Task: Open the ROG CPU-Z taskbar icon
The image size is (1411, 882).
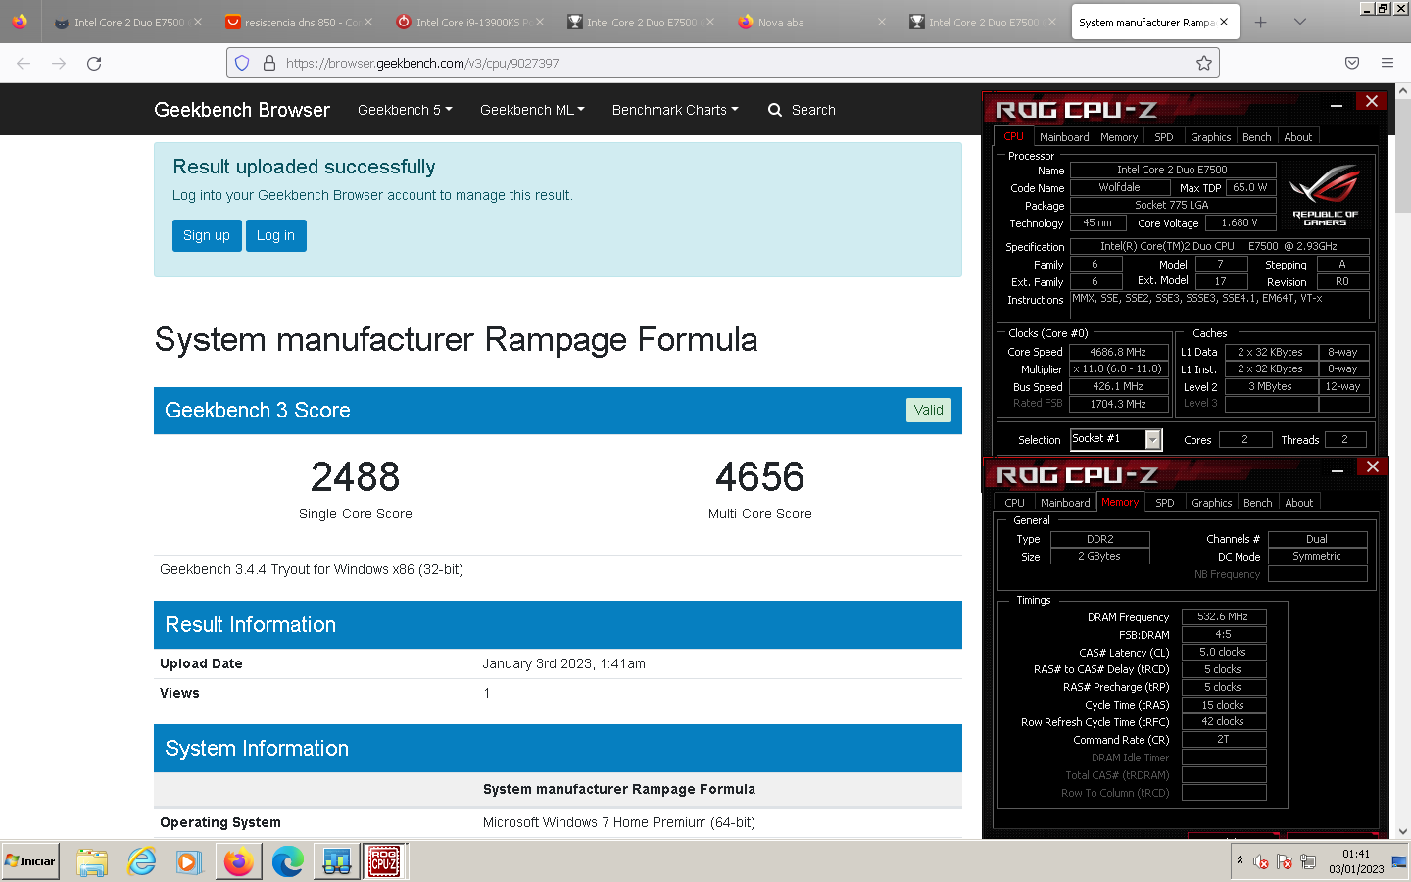Action: pyautogui.click(x=384, y=862)
